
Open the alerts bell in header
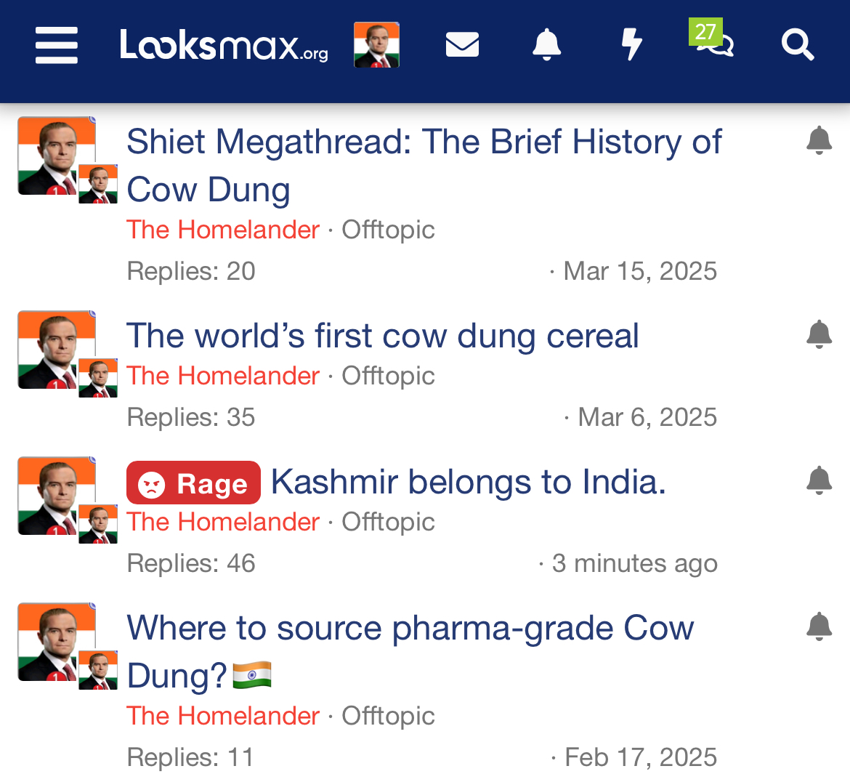[x=546, y=44]
